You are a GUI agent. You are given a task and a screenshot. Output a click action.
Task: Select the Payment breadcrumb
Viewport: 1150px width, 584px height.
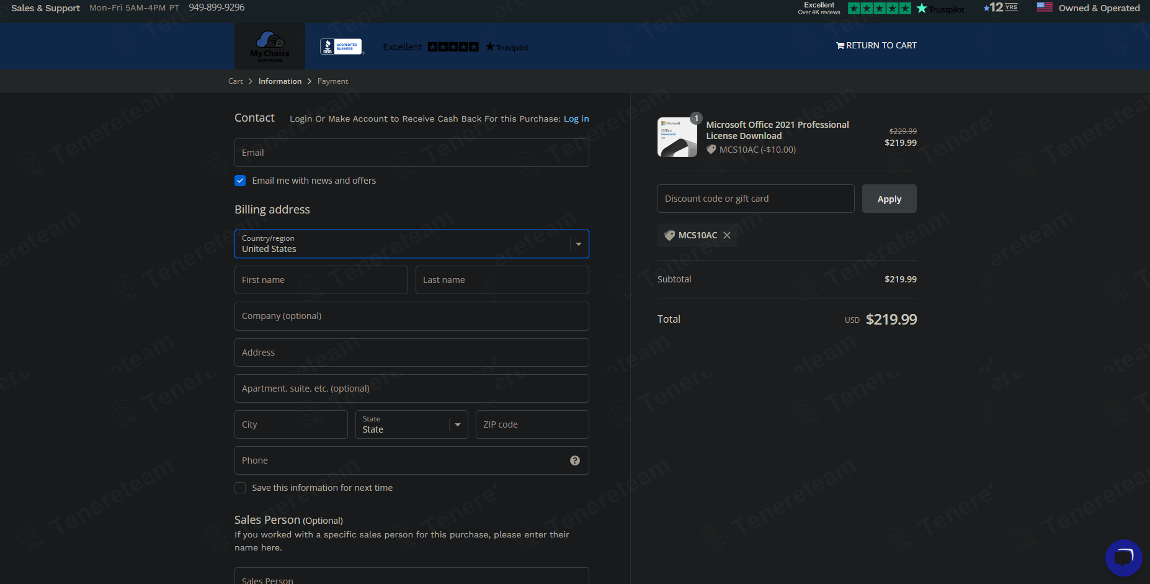[332, 81]
